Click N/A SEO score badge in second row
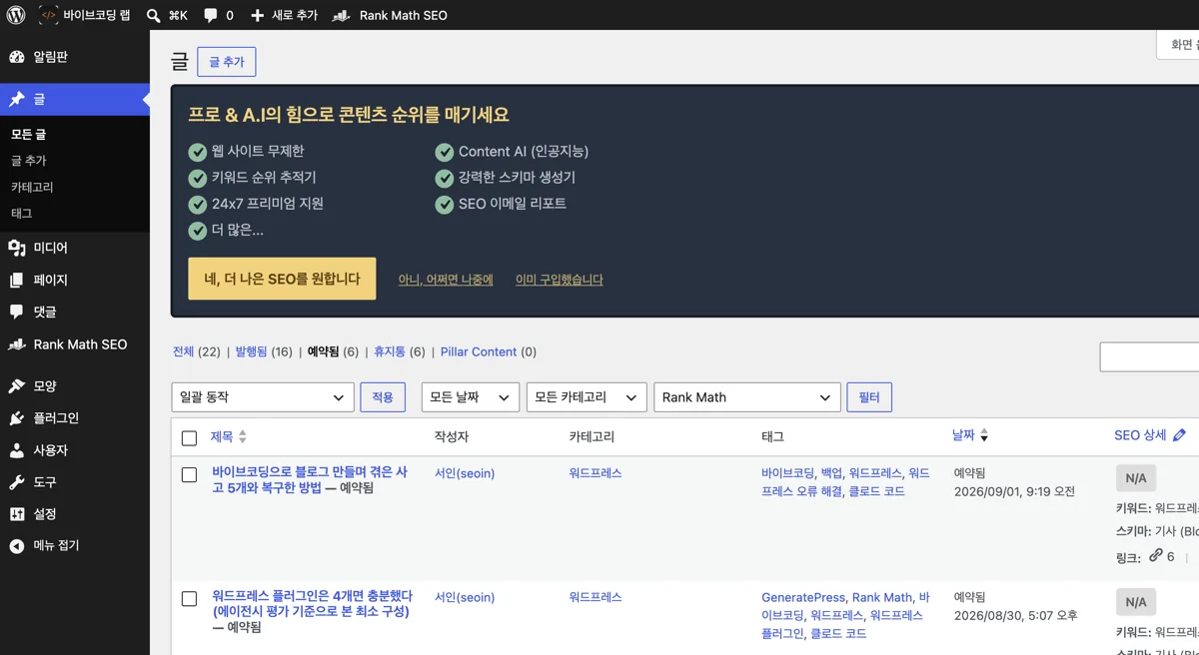Image resolution: width=1199 pixels, height=655 pixels. [1136, 602]
